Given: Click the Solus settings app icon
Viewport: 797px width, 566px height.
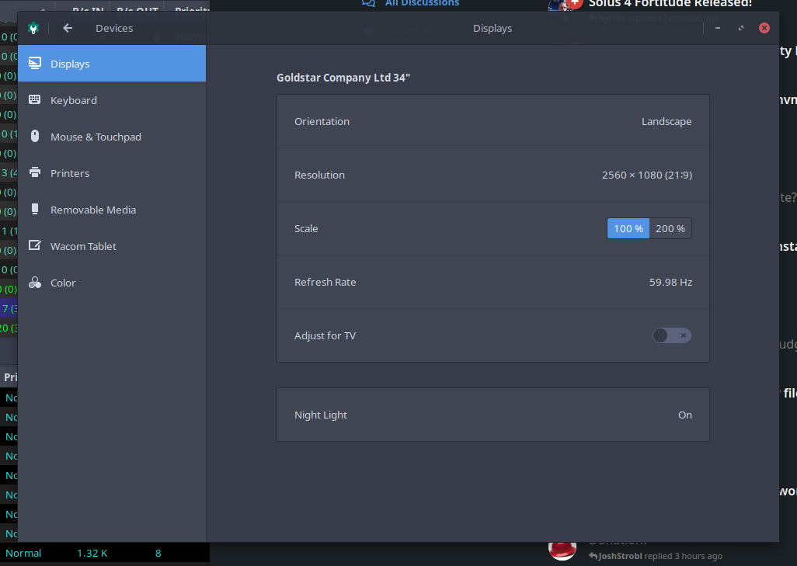Looking at the screenshot, I should pos(33,28).
